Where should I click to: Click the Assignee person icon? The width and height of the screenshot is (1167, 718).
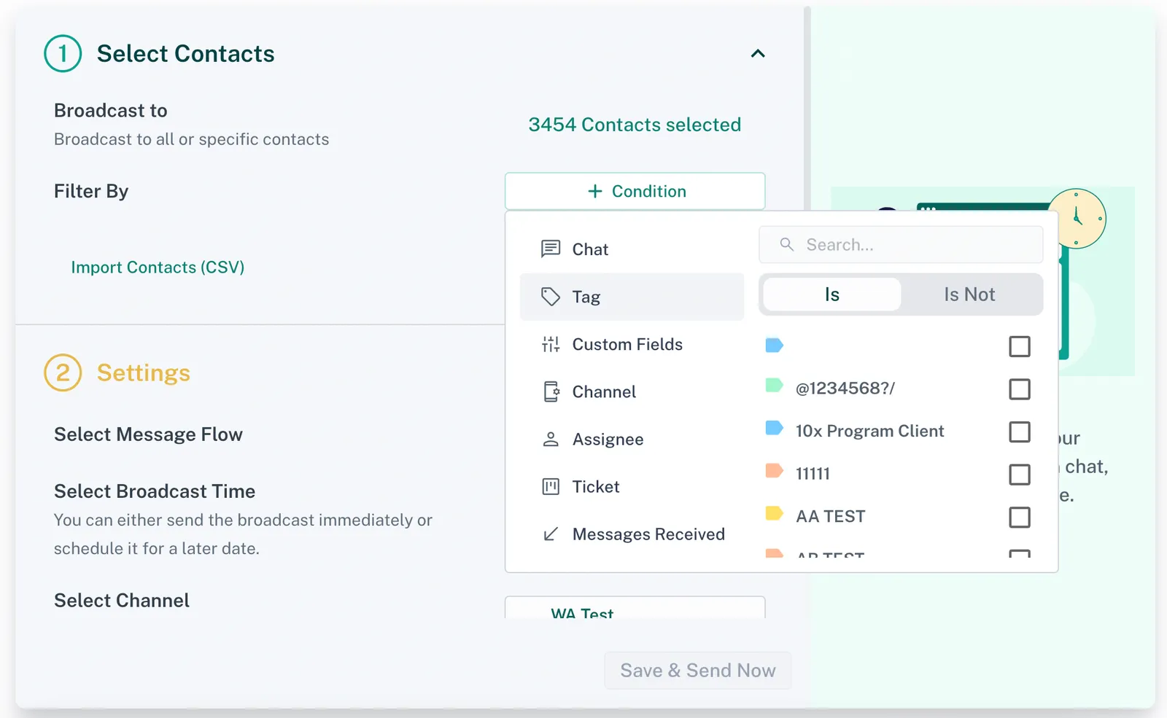coord(551,440)
